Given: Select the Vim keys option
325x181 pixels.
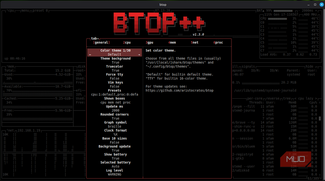Looking at the screenshot, I should point(115,82).
